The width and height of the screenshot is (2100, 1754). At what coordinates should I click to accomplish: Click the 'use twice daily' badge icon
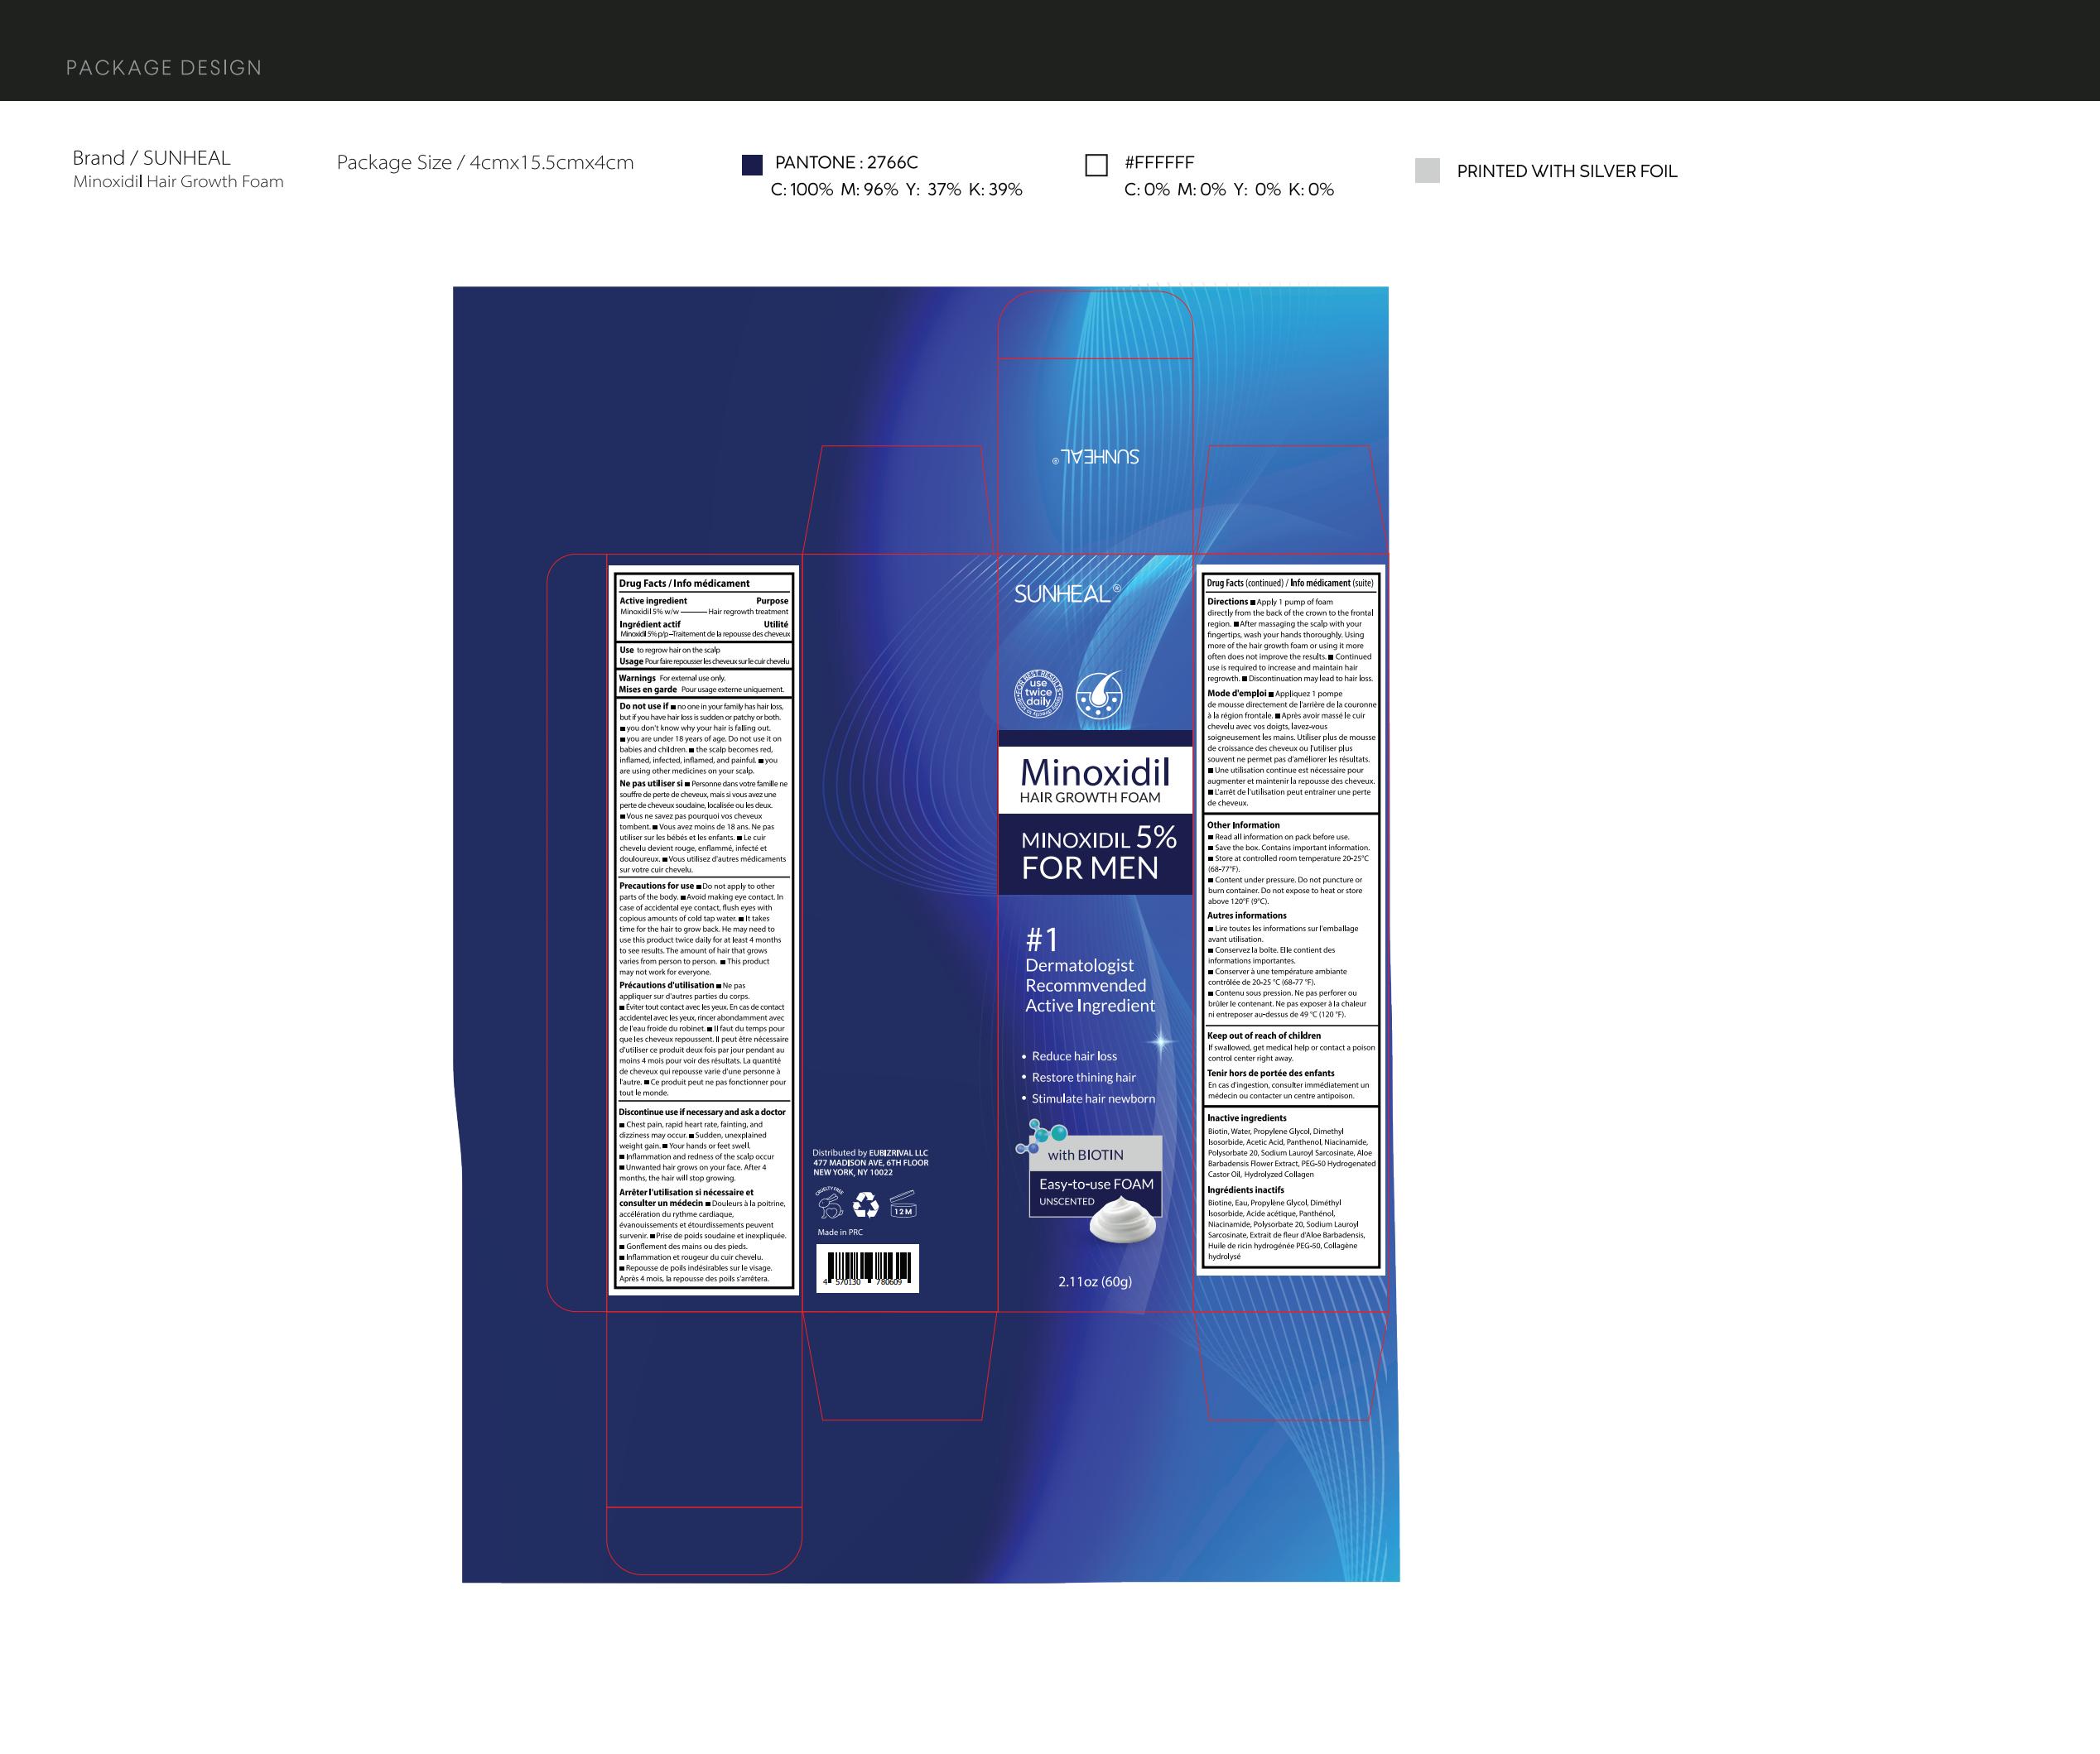click(x=1038, y=694)
